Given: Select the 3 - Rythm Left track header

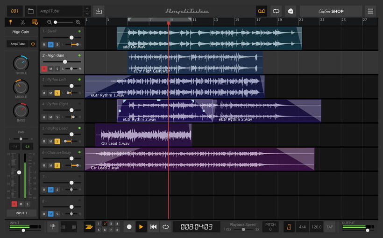Looking at the screenshot, I should click(x=62, y=87).
